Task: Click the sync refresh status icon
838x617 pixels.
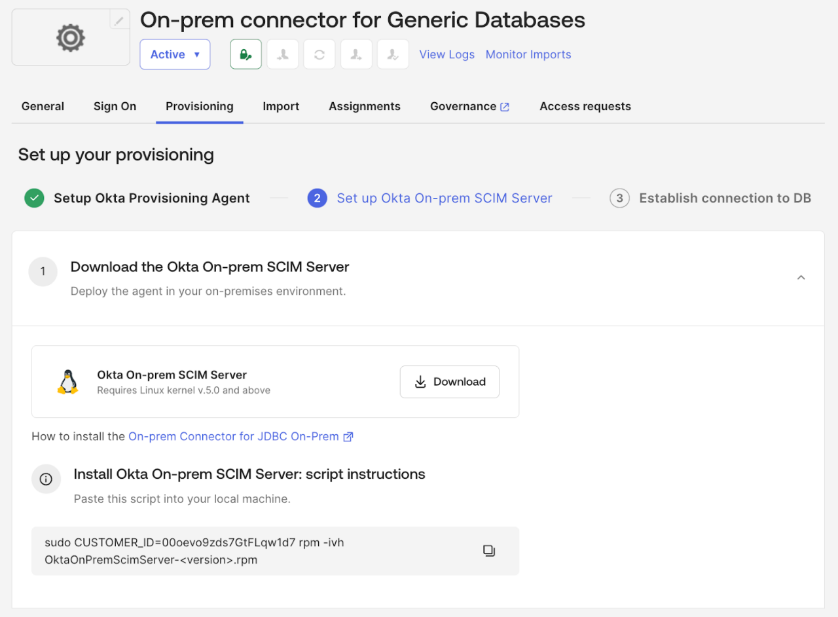Action: tap(319, 54)
